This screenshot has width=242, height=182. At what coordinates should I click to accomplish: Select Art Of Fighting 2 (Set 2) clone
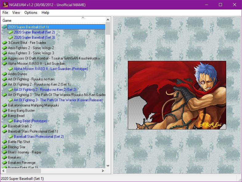tap(45, 90)
